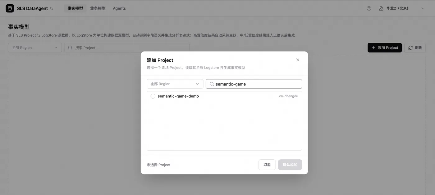
Task: Select the semantic-game-demo radio button
Action: click(x=153, y=96)
